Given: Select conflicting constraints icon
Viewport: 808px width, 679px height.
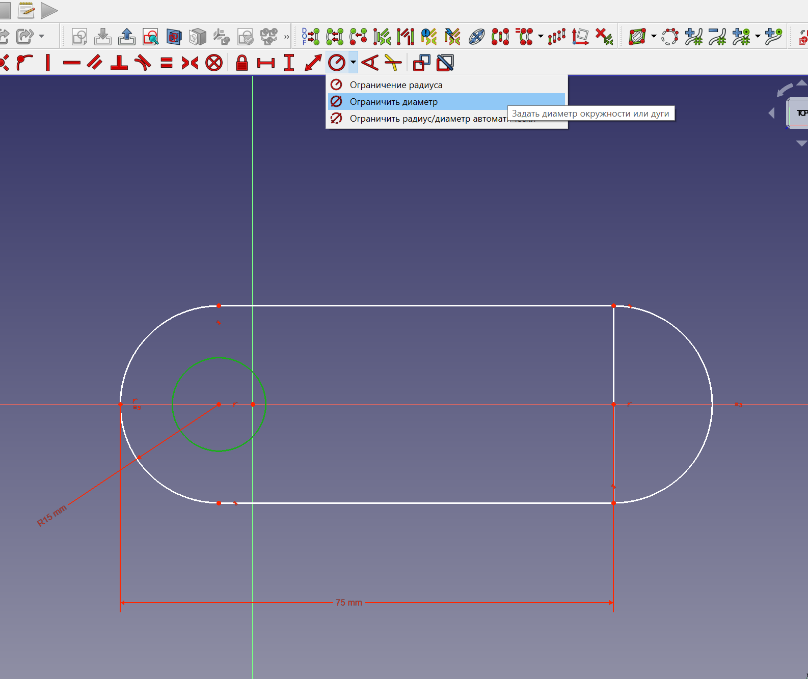Looking at the screenshot, I should point(406,37).
